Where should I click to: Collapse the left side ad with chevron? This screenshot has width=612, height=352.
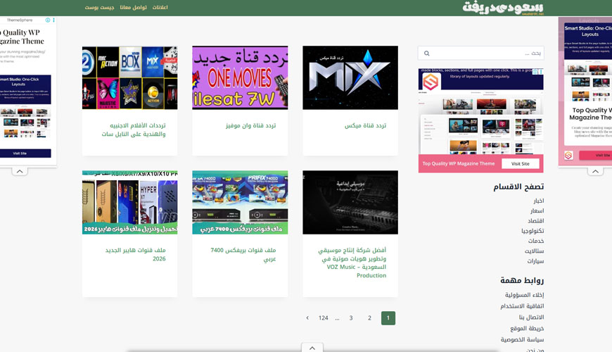[x=20, y=171]
